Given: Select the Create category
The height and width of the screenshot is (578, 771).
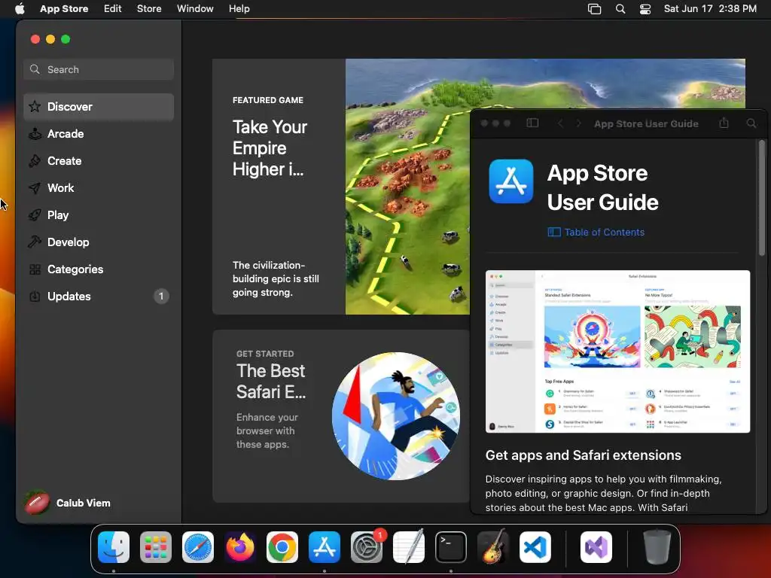Looking at the screenshot, I should 99,161.
